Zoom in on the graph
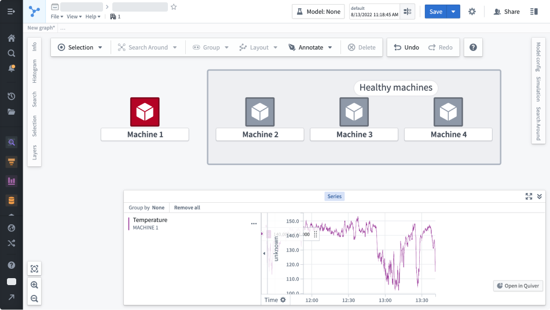This screenshot has height=310, width=550. [34, 285]
